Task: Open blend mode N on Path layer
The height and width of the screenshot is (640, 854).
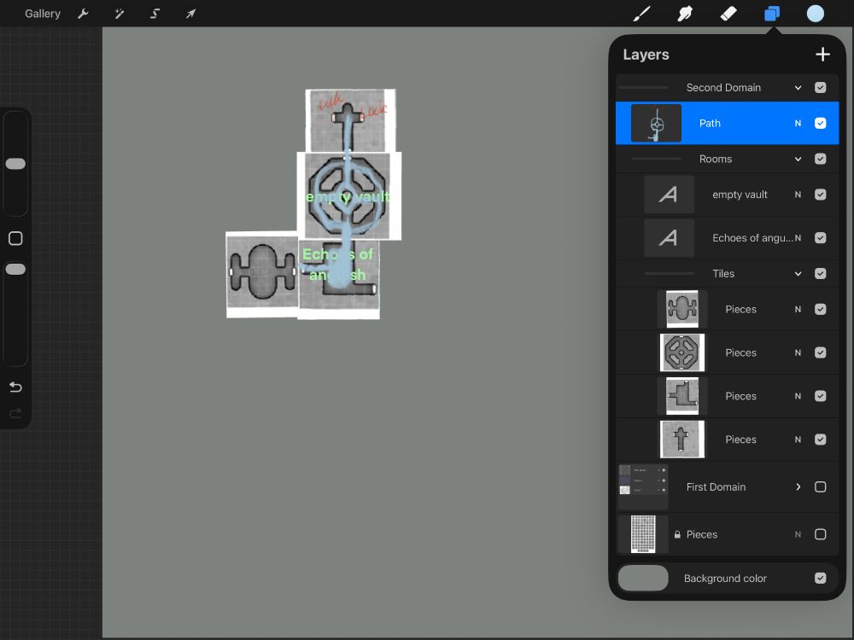Action: tap(798, 124)
